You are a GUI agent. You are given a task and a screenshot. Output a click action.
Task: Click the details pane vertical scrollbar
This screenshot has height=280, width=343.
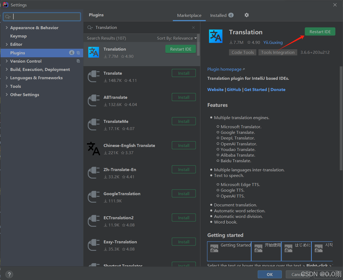tap(341, 118)
